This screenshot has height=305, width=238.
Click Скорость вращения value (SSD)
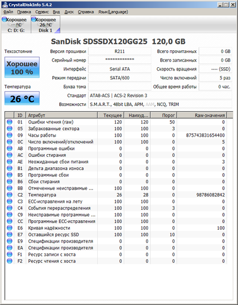pos(215,69)
